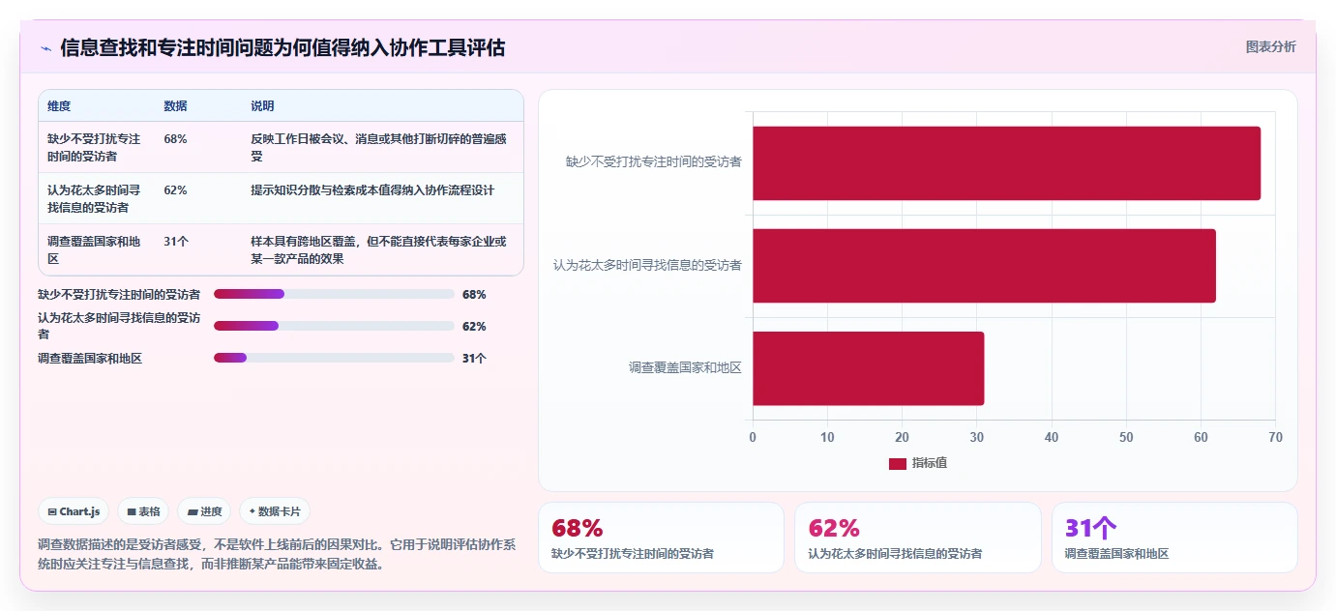
Task: Click the chart y-axis label 调查覆盖国家和地区
Action: (685, 368)
